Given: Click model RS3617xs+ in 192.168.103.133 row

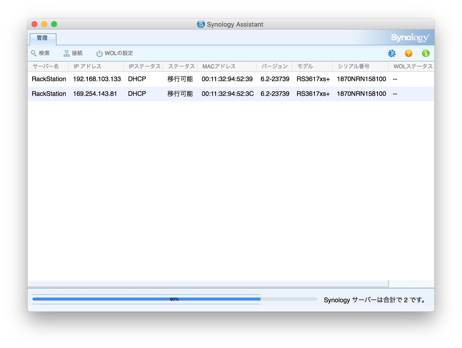Looking at the screenshot, I should [x=313, y=79].
